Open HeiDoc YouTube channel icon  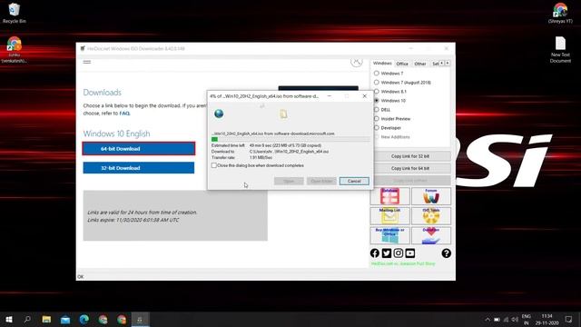point(410,253)
